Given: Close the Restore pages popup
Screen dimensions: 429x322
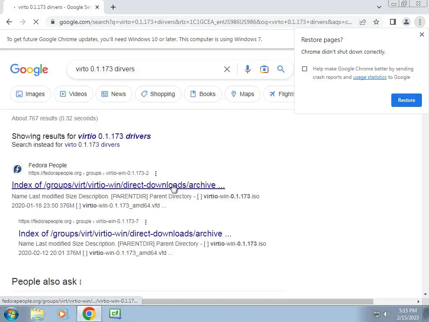Looking at the screenshot, I should (x=421, y=34).
